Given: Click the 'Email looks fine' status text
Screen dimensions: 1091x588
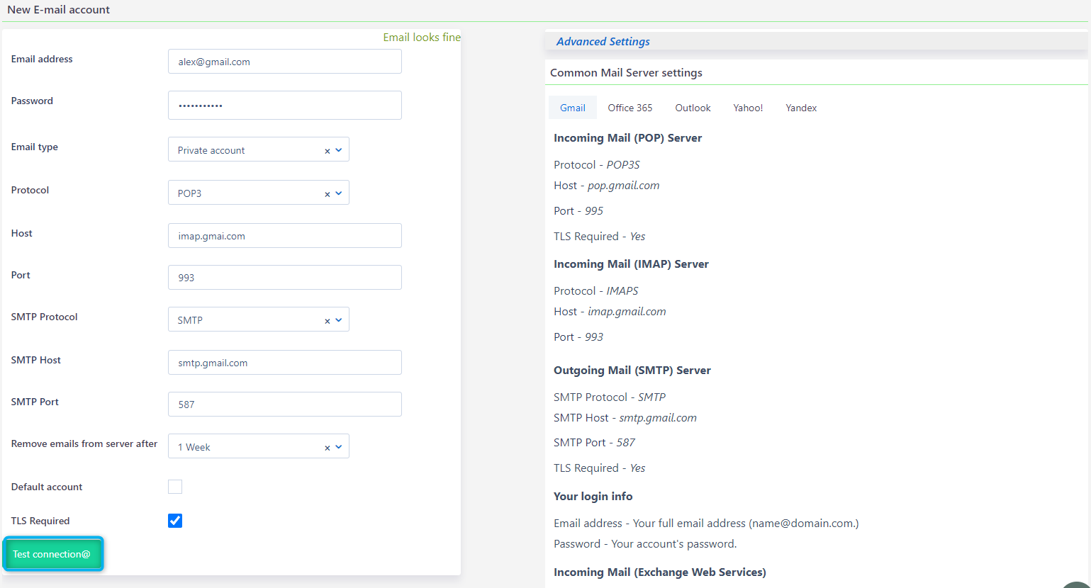Looking at the screenshot, I should (422, 38).
